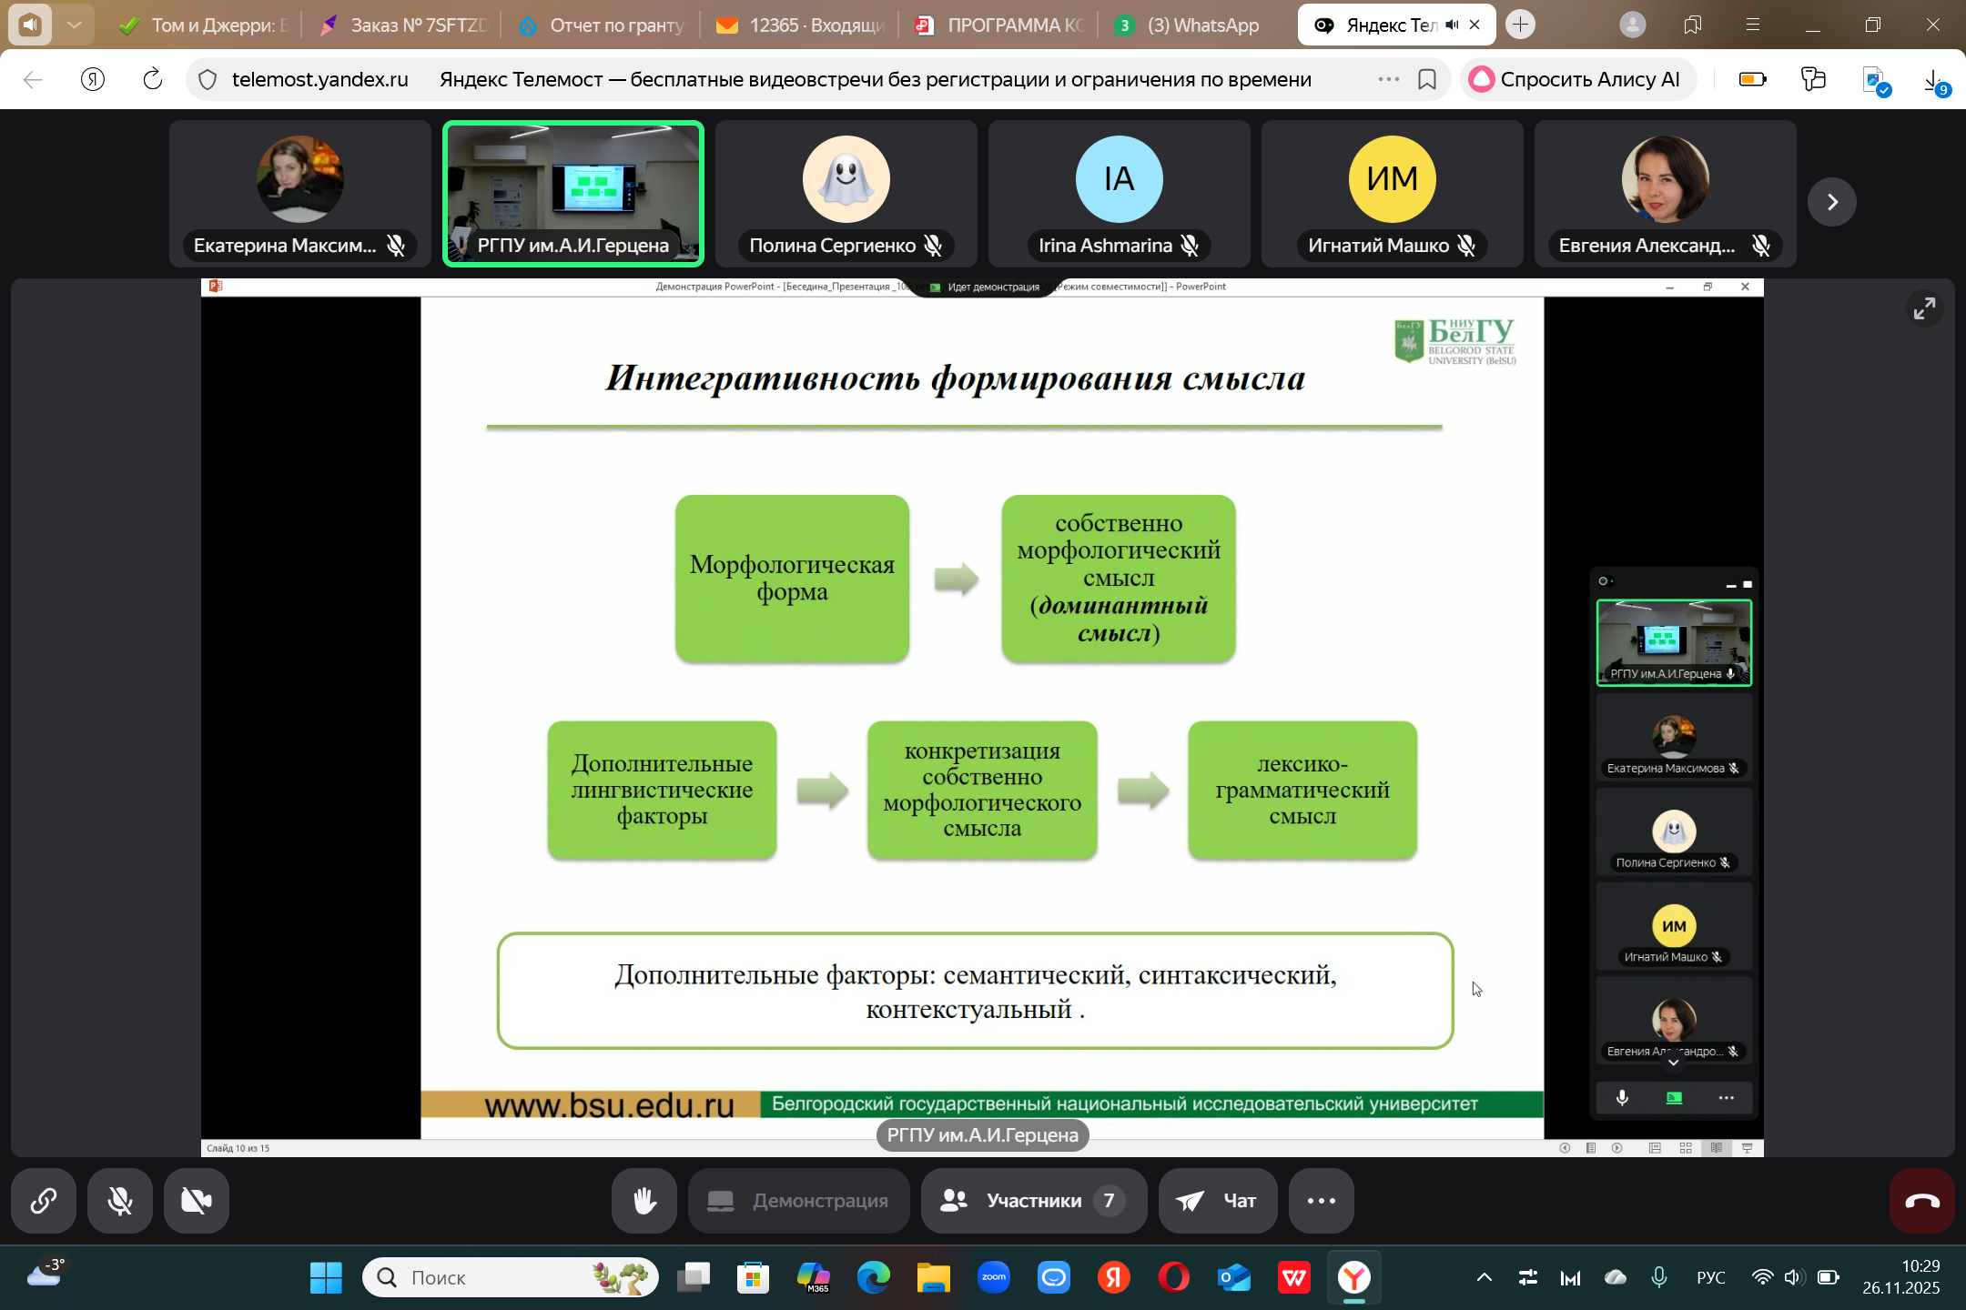This screenshot has height=1310, width=1966.
Task: Open Ask Alice AI assistant
Action: click(x=1577, y=80)
